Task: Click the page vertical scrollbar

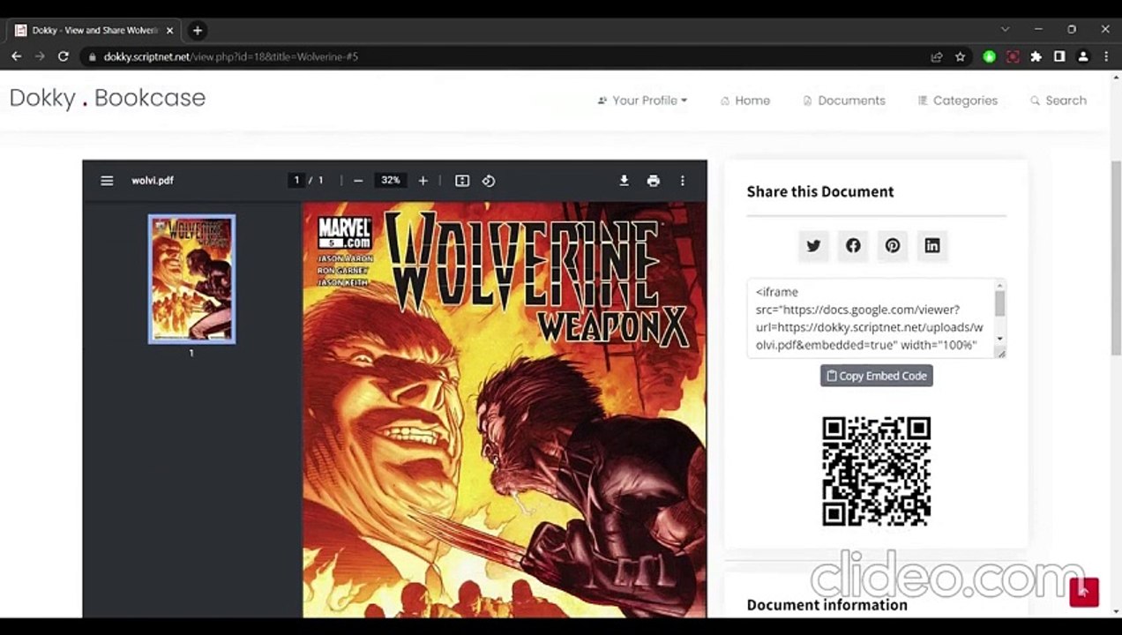Action: click(1116, 258)
